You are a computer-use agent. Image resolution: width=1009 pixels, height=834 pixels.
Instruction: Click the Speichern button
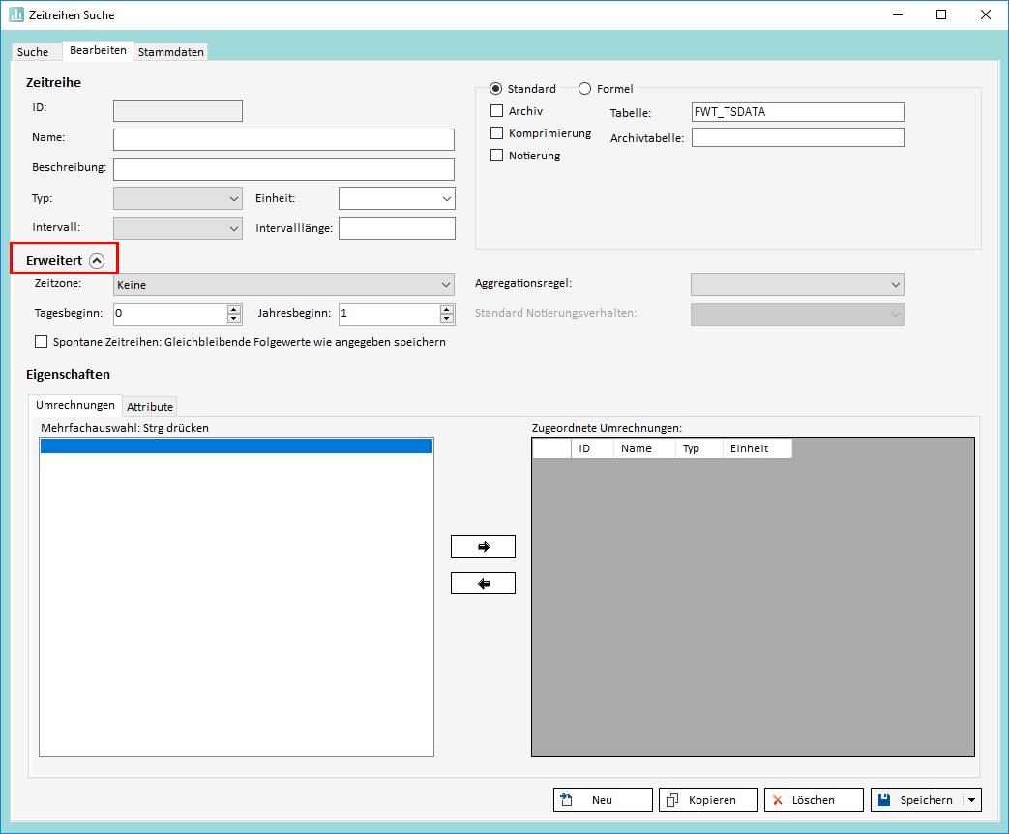click(x=917, y=800)
